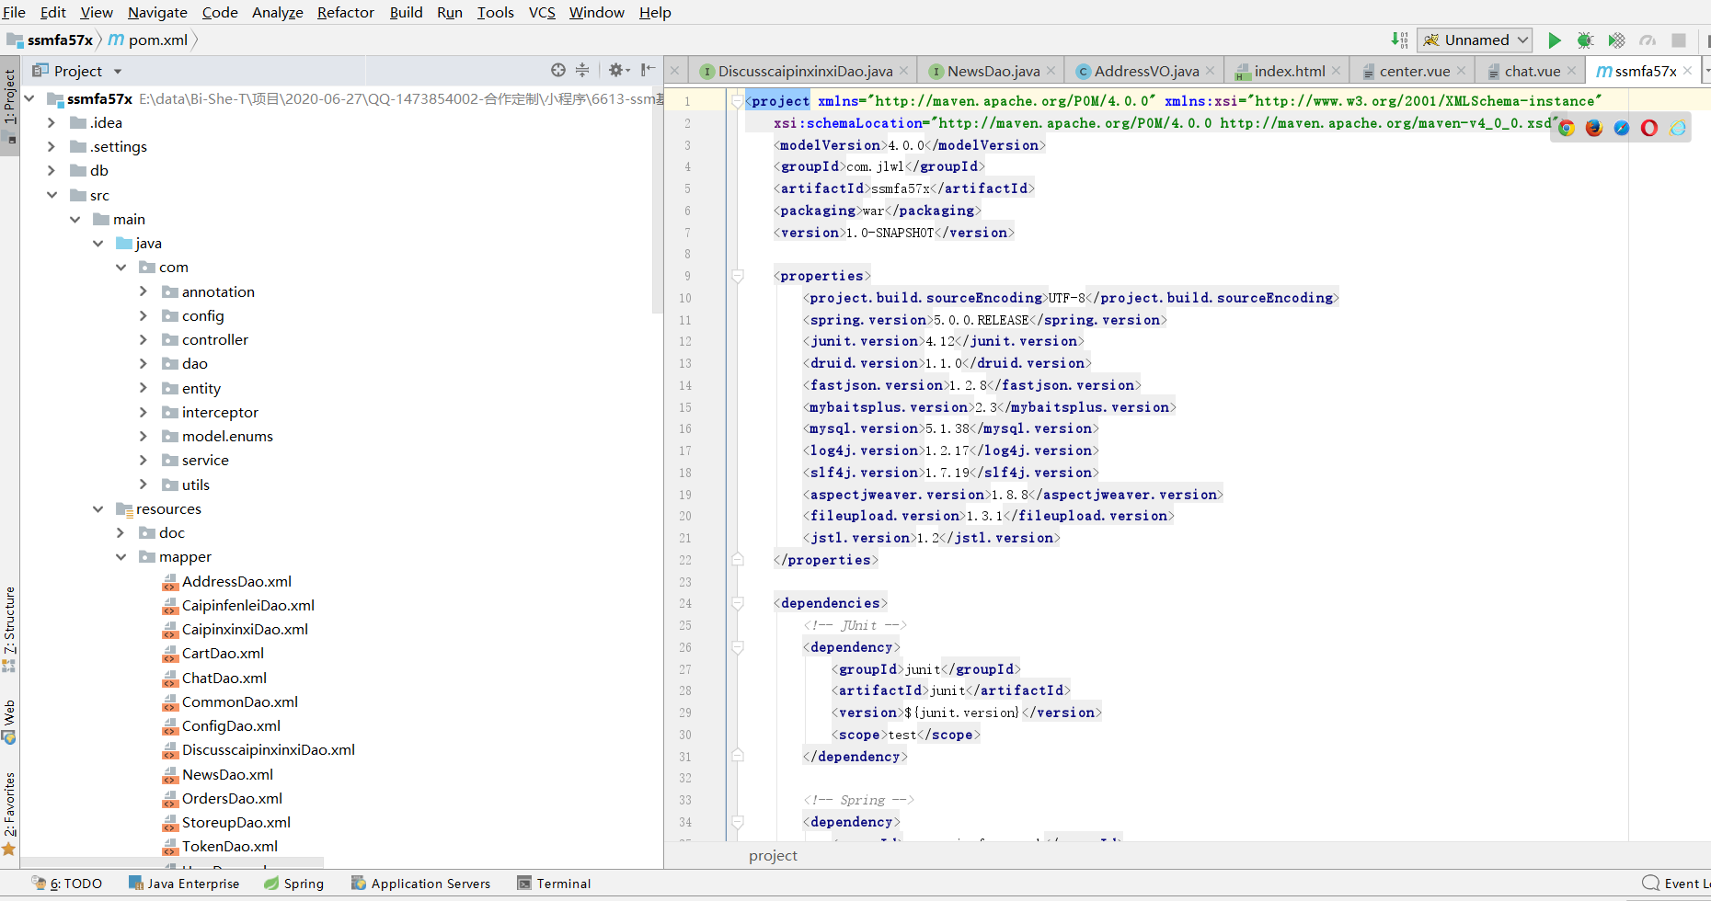The width and height of the screenshot is (1711, 901).
Task: Open the 6: TODO tool window
Action: pyautogui.click(x=67, y=884)
